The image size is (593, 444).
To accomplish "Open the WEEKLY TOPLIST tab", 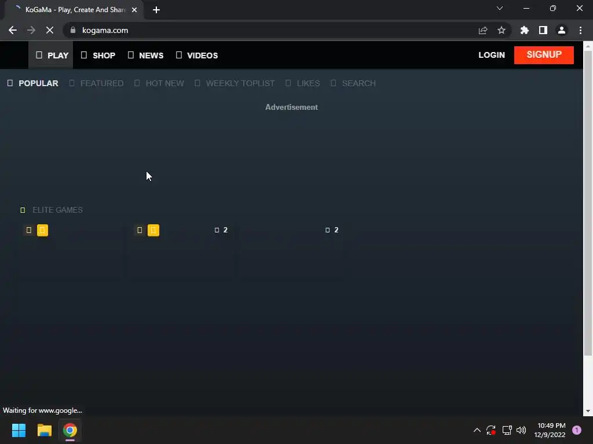I will [x=235, y=83].
